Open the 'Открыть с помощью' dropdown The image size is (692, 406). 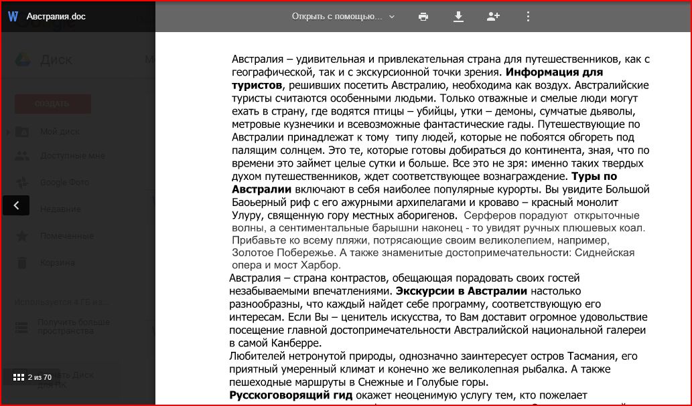tap(343, 17)
